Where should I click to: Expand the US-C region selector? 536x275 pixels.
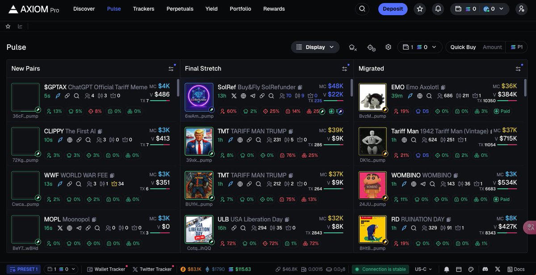[x=423, y=269]
